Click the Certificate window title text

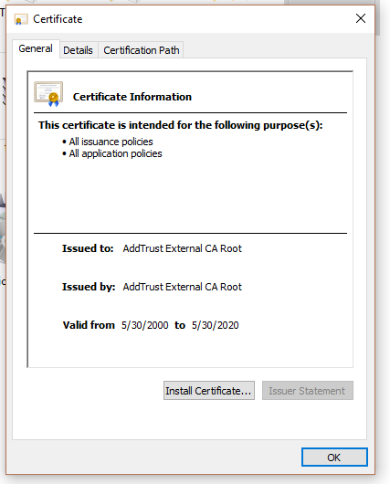pos(58,19)
